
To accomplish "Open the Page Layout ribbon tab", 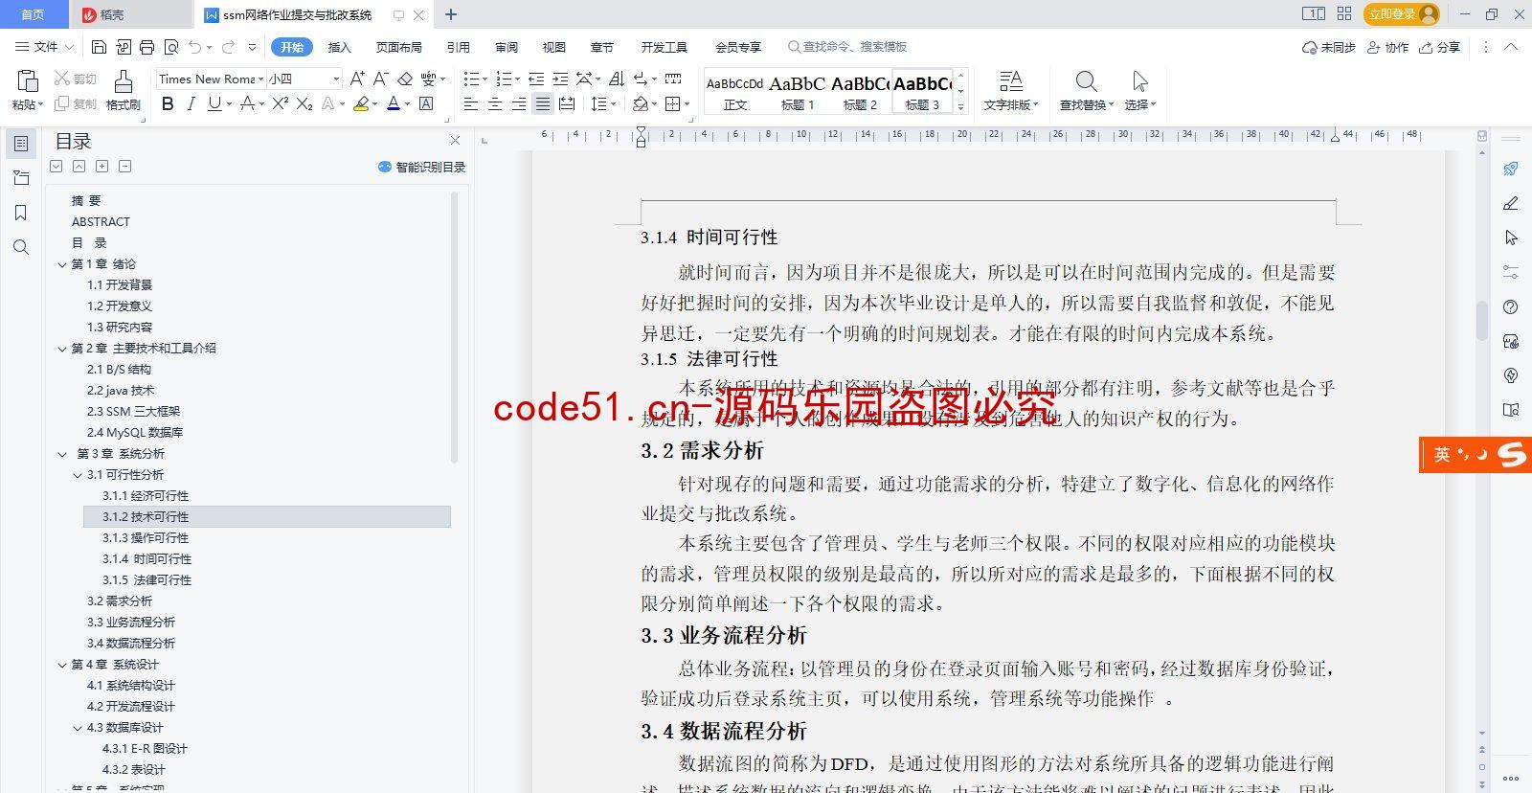I will point(399,47).
